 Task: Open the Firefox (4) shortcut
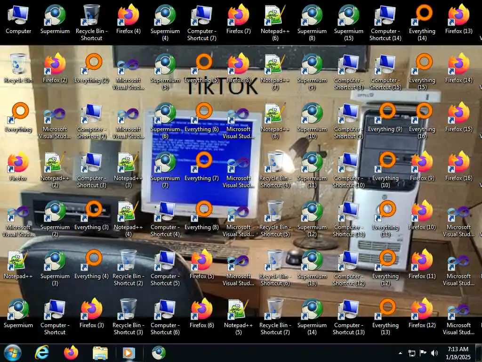click(x=129, y=18)
